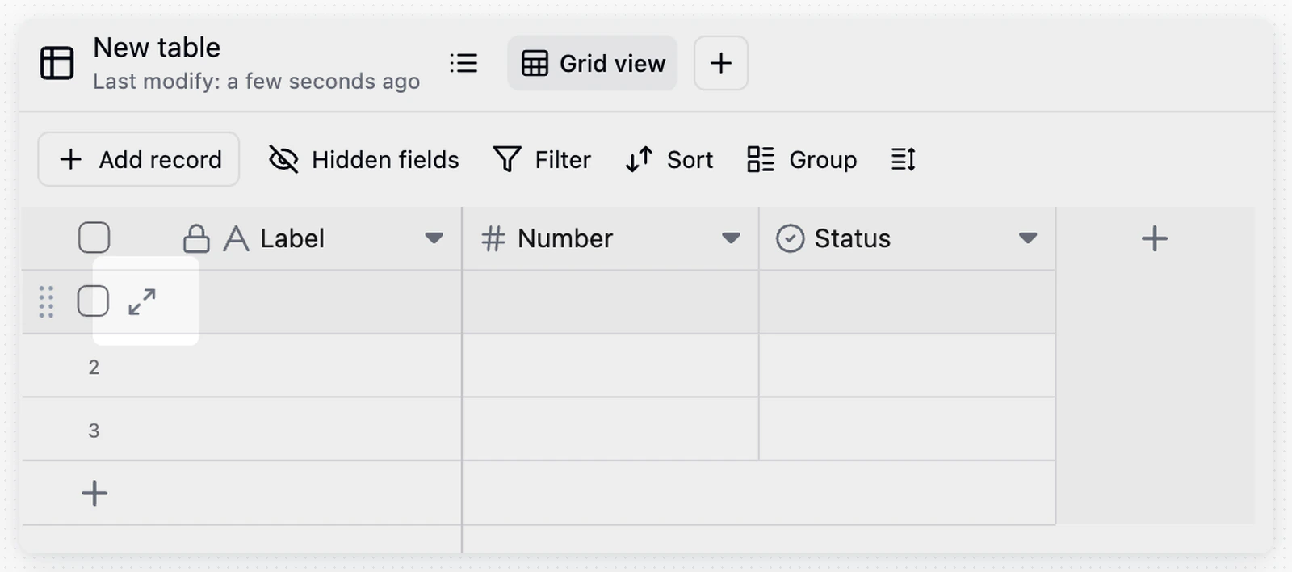Check the first row's checkbox
1292x572 pixels.
pos(94,301)
